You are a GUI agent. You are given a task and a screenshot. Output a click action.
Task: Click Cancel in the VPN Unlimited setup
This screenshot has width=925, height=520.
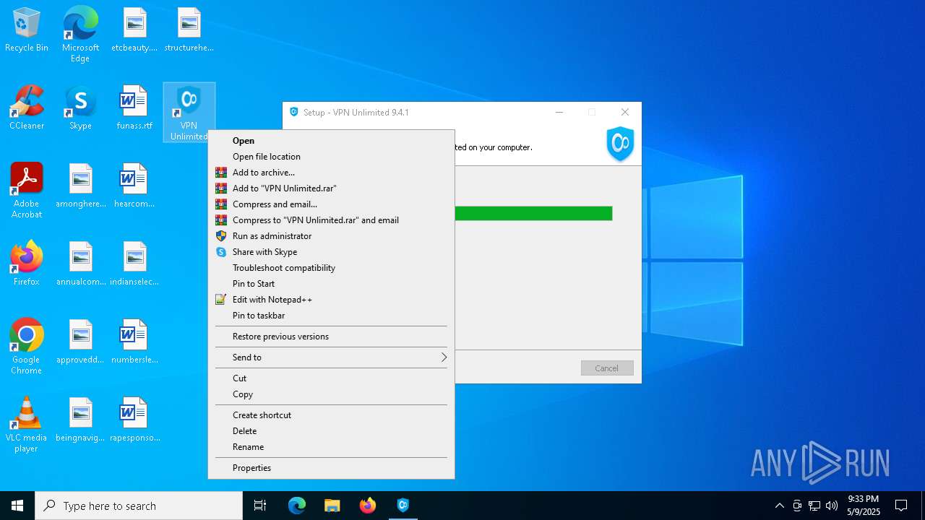[607, 368]
